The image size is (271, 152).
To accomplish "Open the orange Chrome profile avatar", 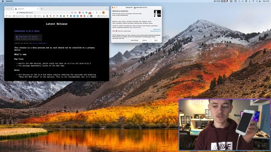I will point(103,13).
